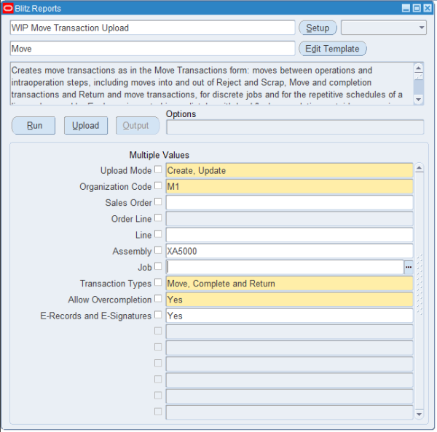The height and width of the screenshot is (432, 437).
Task: Click the template field containing Move
Action: (x=152, y=49)
